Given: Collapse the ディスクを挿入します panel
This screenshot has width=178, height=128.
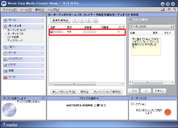Looking at the screenshot, I should pos(43,98).
